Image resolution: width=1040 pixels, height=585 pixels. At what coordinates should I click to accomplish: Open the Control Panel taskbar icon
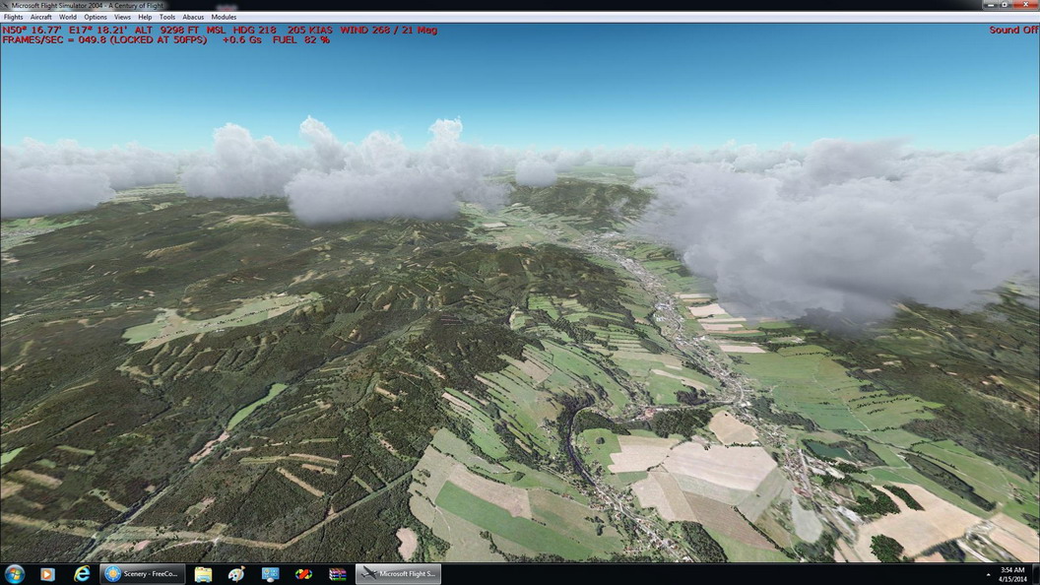click(x=270, y=574)
